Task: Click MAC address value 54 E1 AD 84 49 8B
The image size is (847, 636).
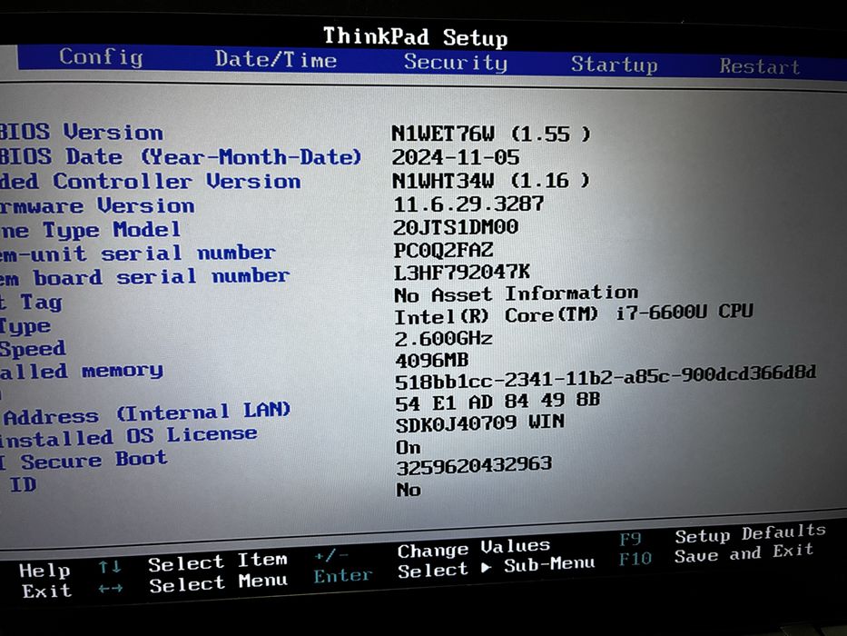Action: coord(497,402)
